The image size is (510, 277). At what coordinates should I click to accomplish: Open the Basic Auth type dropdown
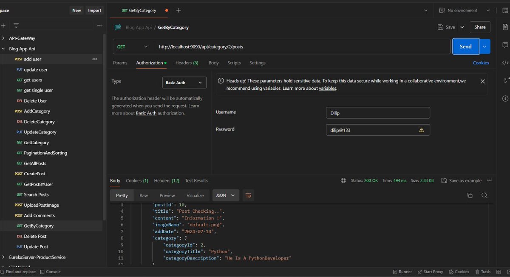point(184,83)
